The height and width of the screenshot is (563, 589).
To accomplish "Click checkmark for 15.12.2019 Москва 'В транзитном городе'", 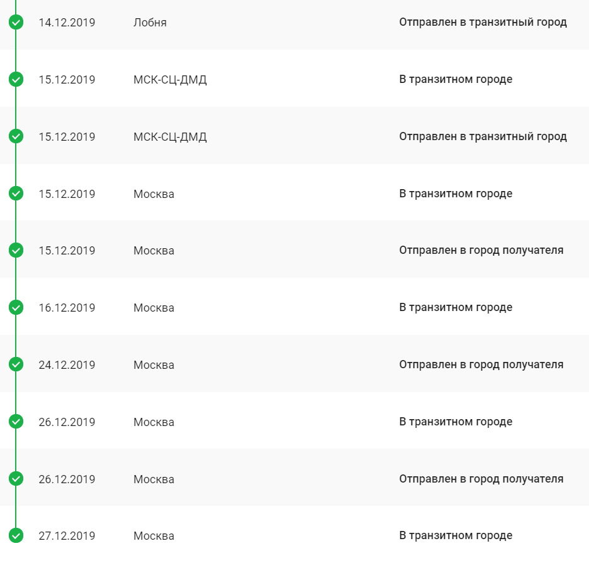I will click(16, 194).
